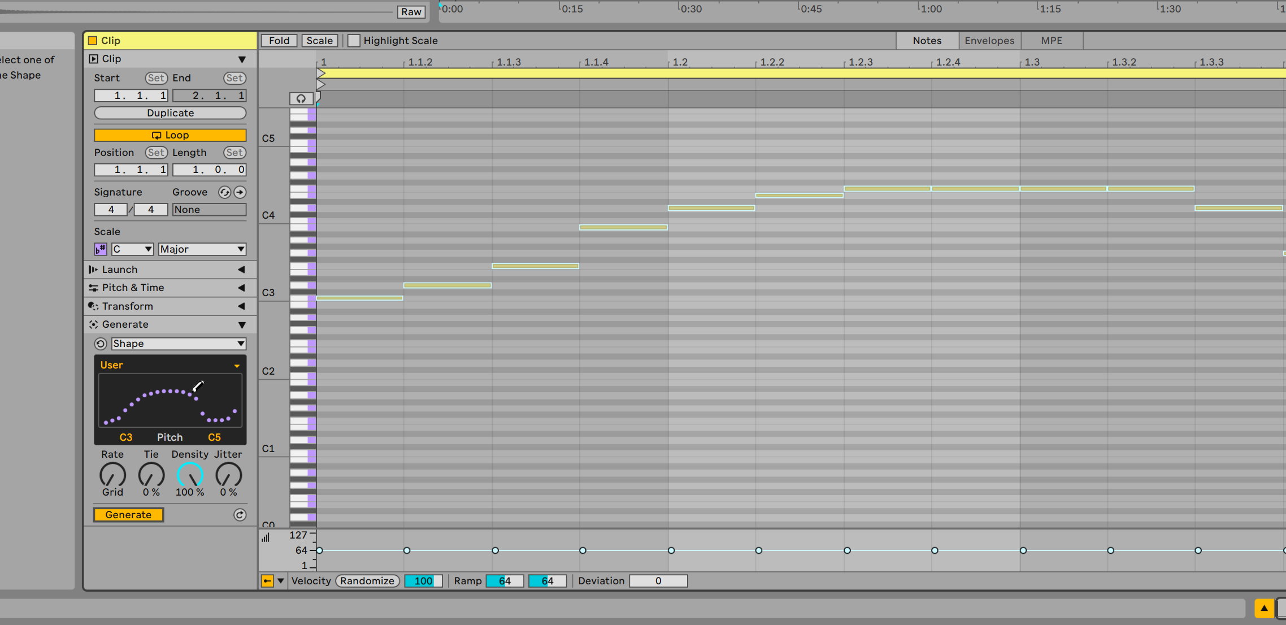Screen dimensions: 1286x625
Task: Click the Pitch & Time sliders icon
Action: 93,288
